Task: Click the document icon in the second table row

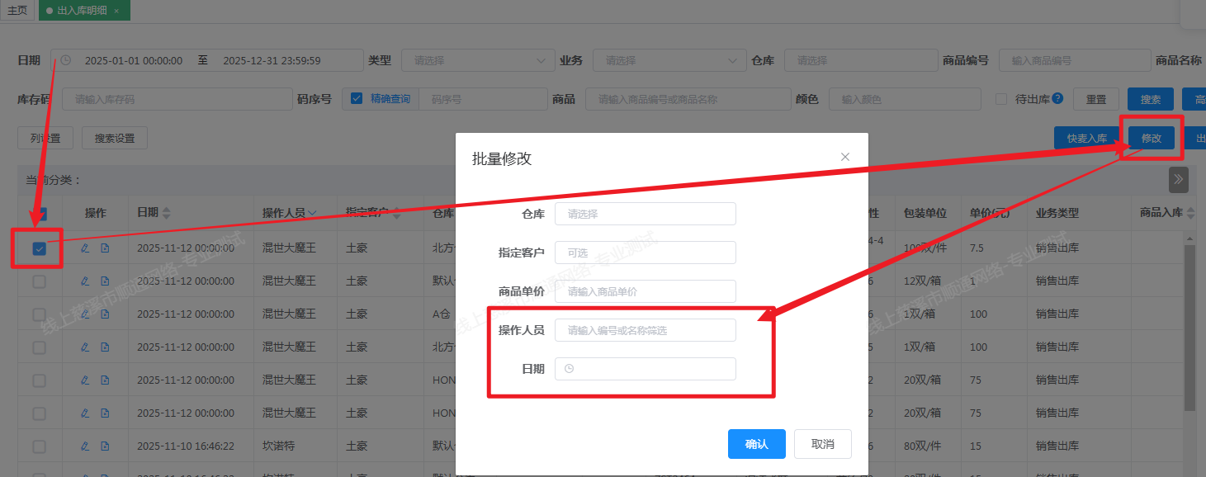Action: (x=105, y=281)
